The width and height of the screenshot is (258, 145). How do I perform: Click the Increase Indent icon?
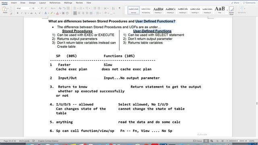(99, 8)
